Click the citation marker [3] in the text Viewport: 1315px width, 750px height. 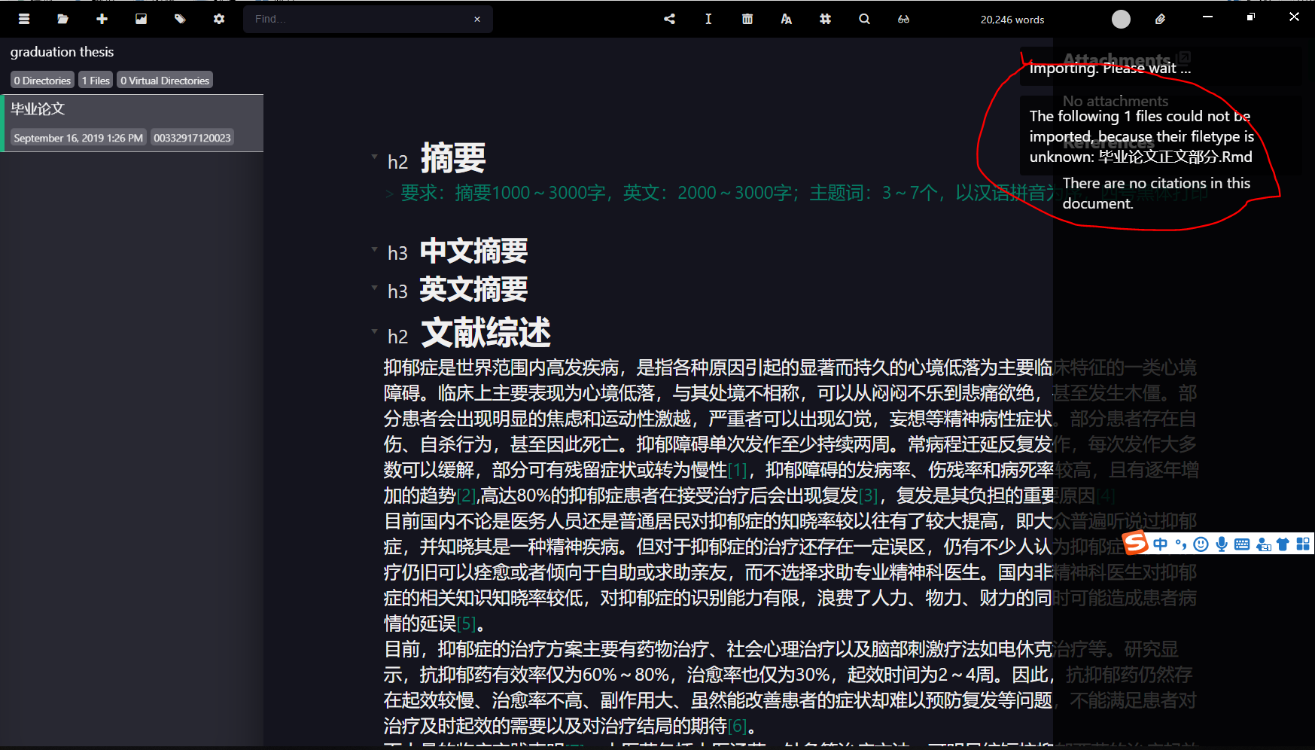click(869, 495)
